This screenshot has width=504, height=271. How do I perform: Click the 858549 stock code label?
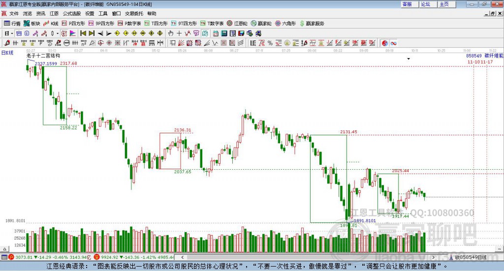[474, 56]
